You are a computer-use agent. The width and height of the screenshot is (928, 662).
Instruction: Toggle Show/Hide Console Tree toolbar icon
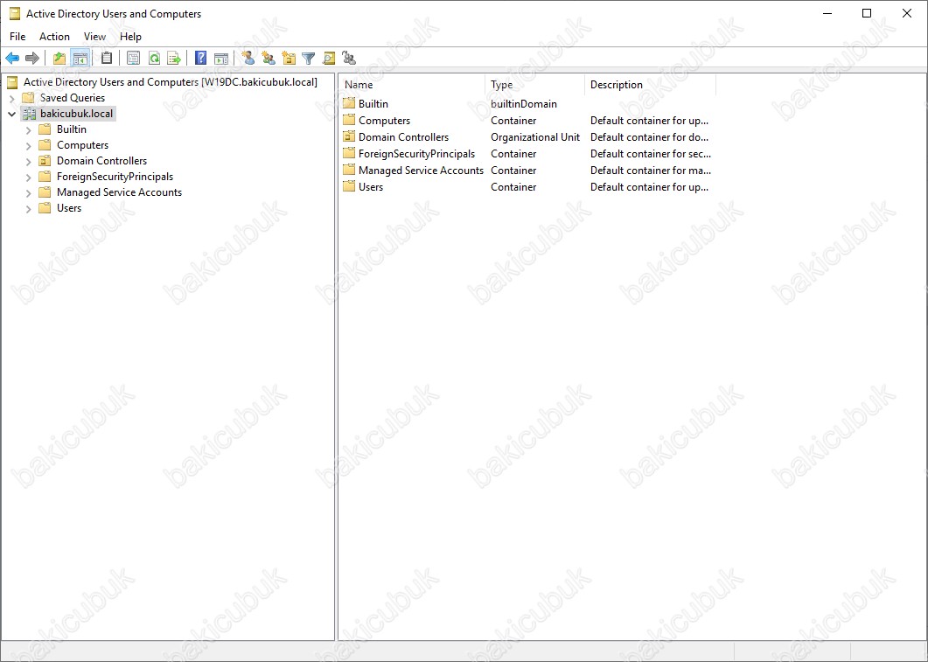point(80,58)
